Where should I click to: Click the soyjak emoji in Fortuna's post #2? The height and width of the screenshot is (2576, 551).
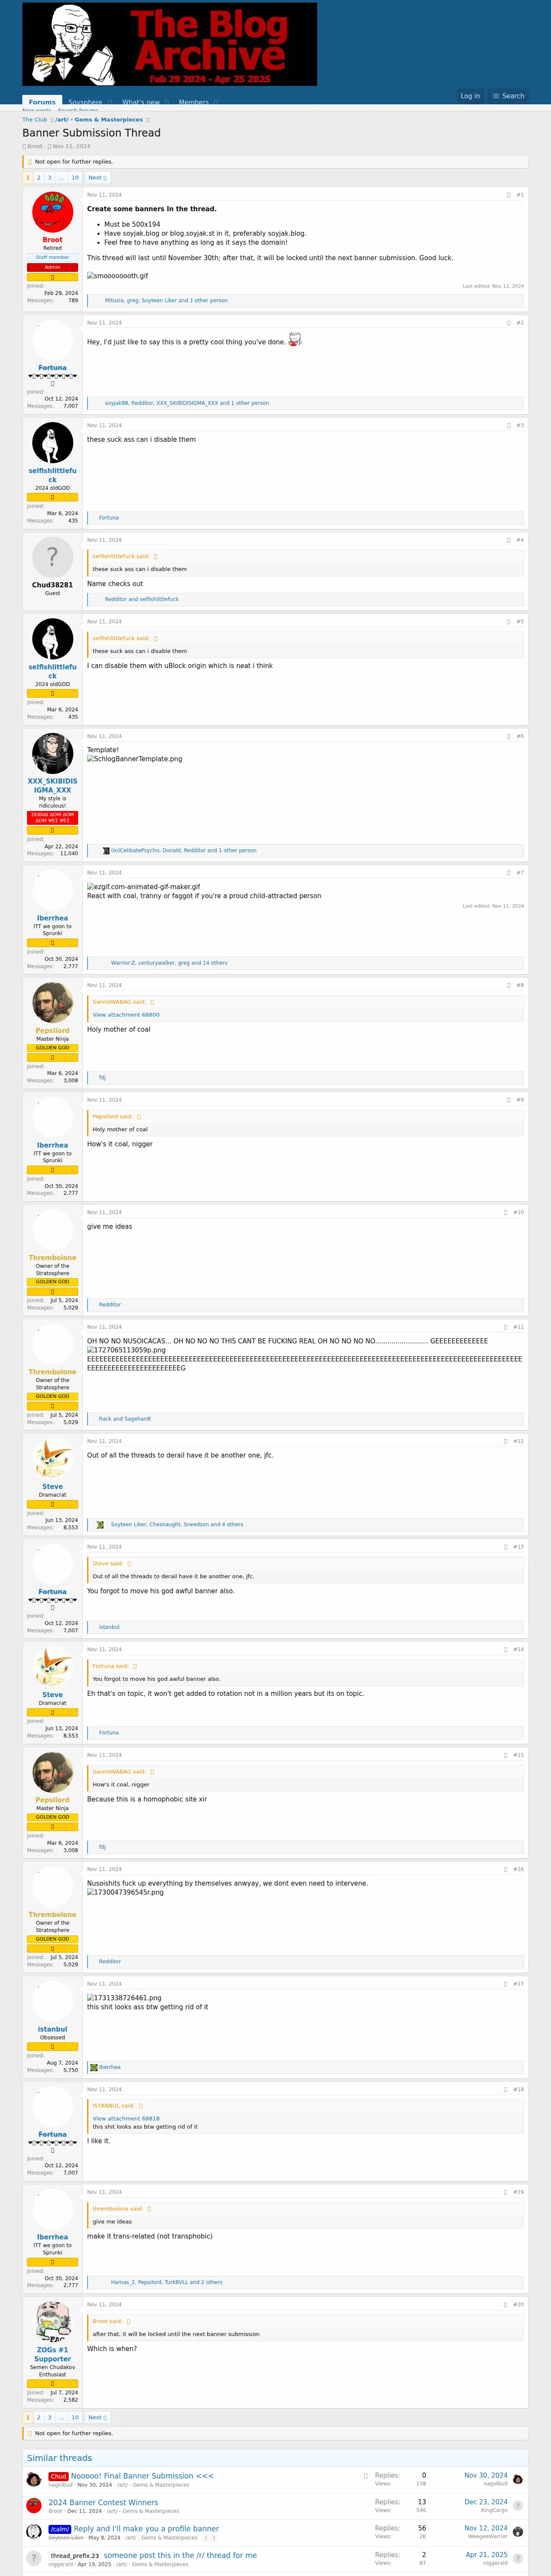click(295, 340)
